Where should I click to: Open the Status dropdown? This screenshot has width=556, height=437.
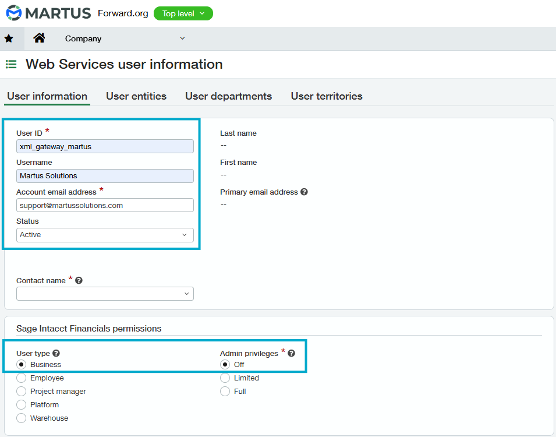point(105,235)
